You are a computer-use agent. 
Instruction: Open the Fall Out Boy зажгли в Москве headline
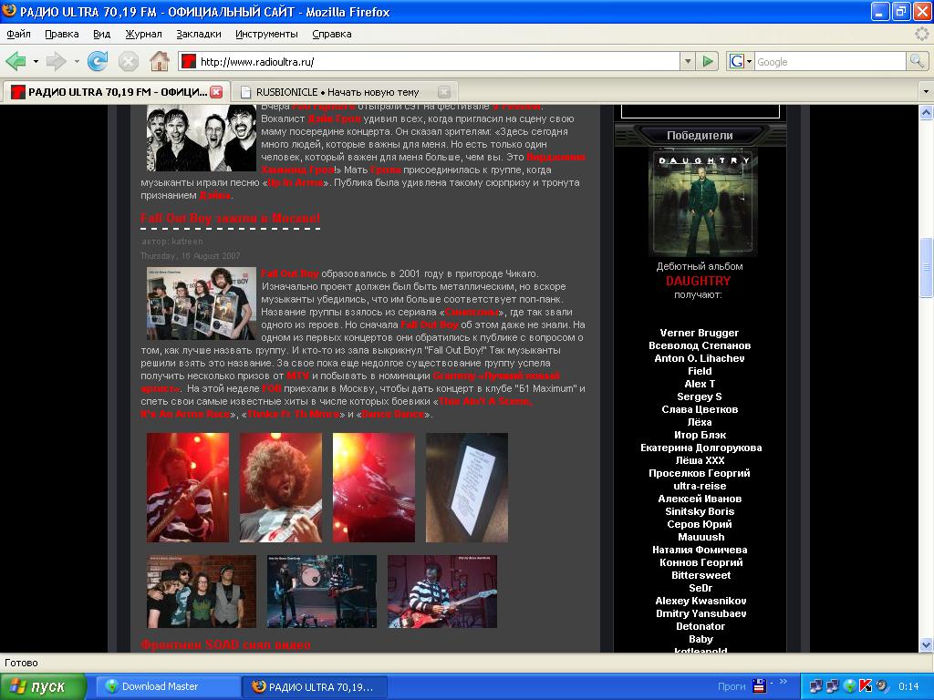[x=231, y=218]
